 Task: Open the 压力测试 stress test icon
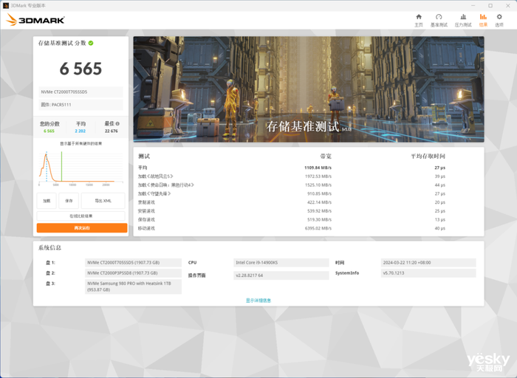pos(463,17)
